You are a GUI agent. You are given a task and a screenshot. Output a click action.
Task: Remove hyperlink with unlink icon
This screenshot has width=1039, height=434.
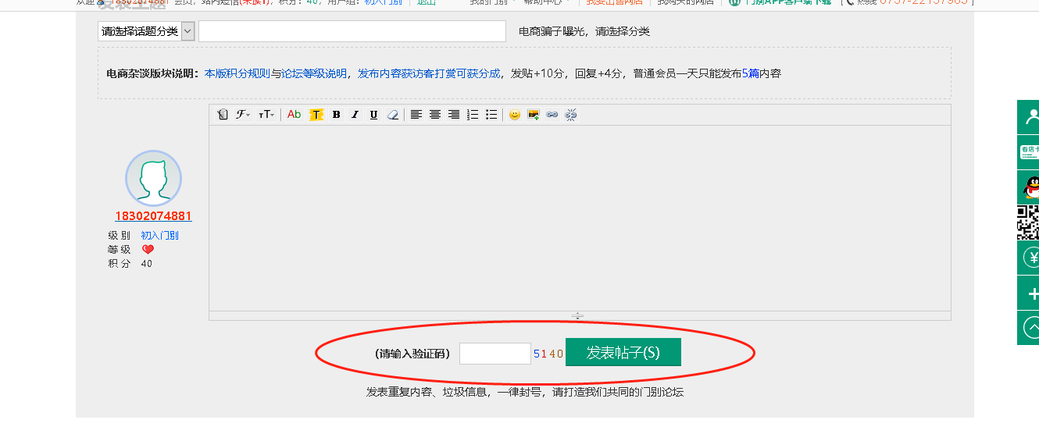point(571,115)
